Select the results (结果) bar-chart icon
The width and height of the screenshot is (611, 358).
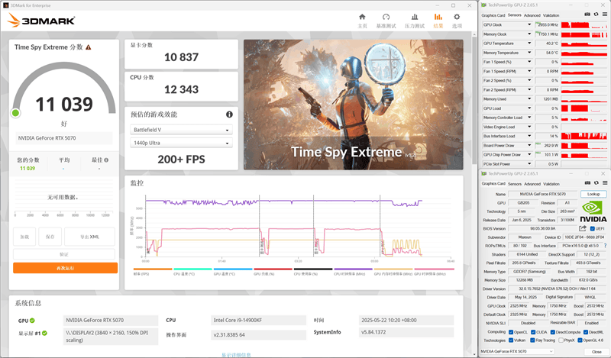[438, 17]
